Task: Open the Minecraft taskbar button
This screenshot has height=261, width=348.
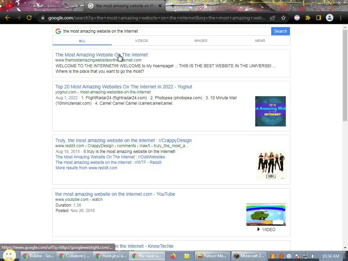Action: click(249, 256)
